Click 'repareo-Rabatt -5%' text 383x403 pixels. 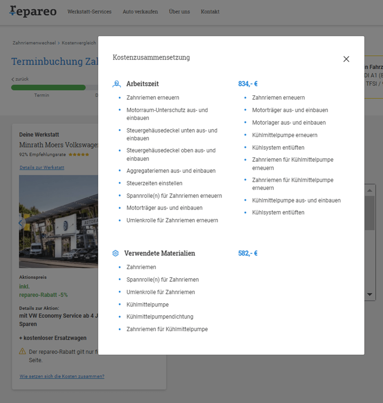coord(44,295)
